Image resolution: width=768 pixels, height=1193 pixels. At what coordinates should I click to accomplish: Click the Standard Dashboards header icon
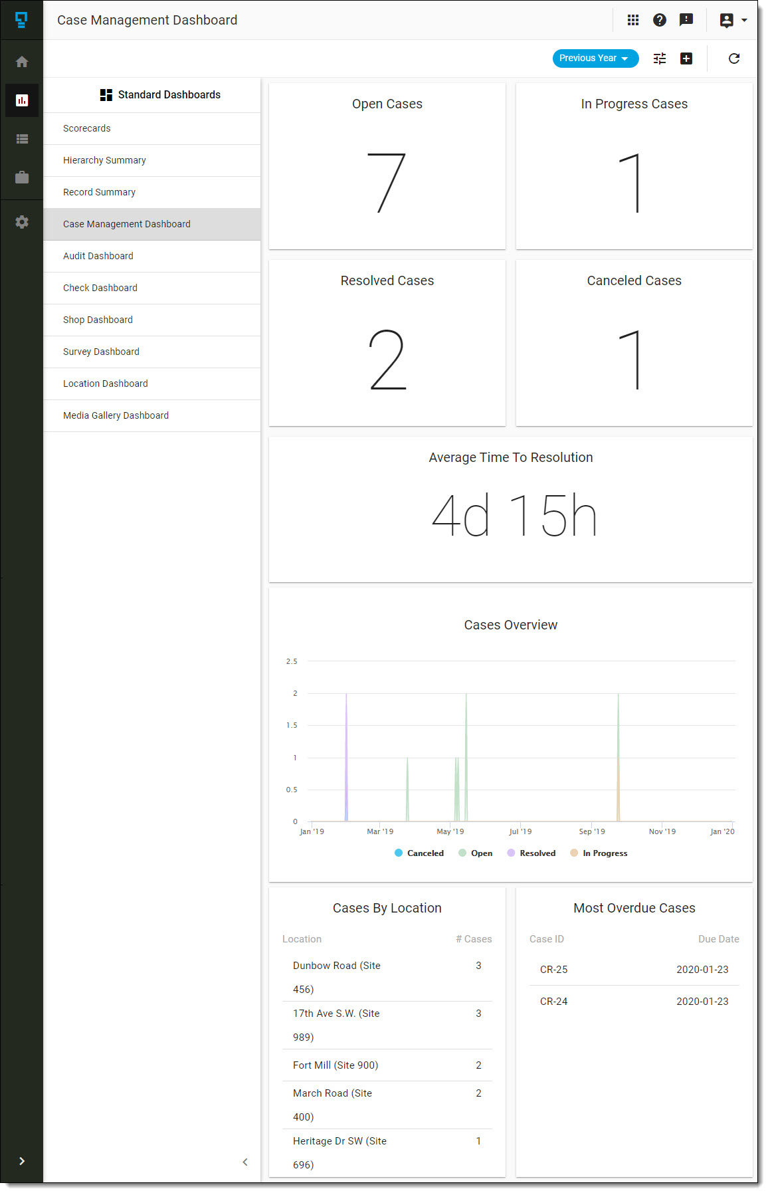click(106, 95)
